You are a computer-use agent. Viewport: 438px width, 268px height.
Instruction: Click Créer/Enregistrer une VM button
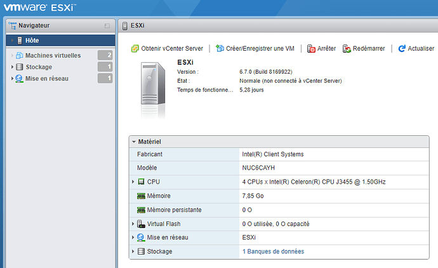pyautogui.click(x=255, y=49)
